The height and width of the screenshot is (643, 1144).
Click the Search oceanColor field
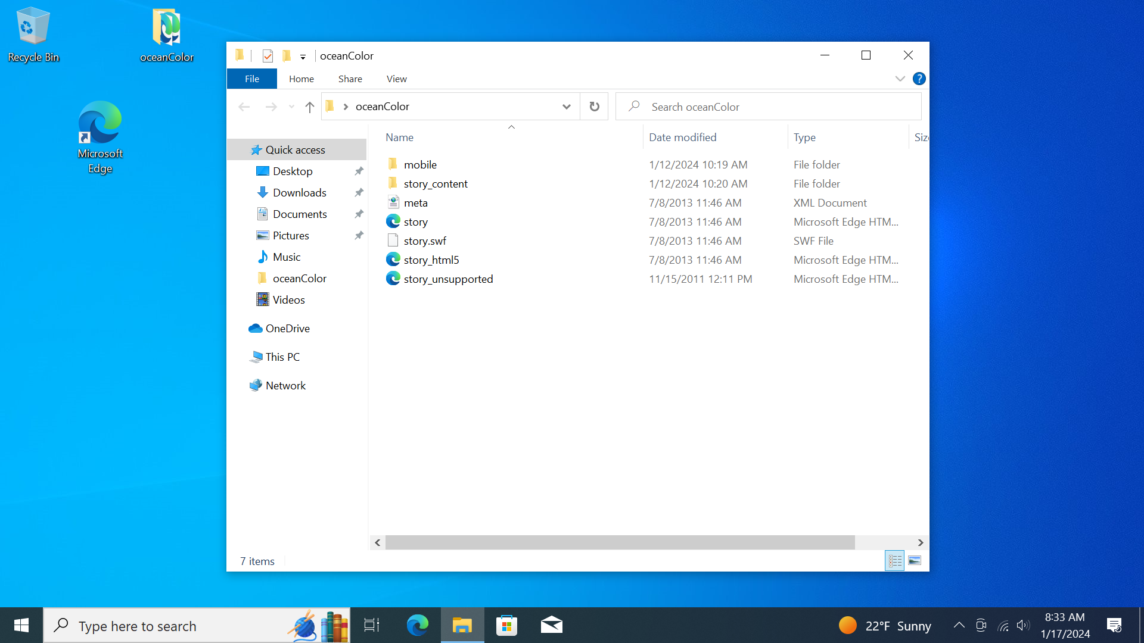(x=769, y=107)
